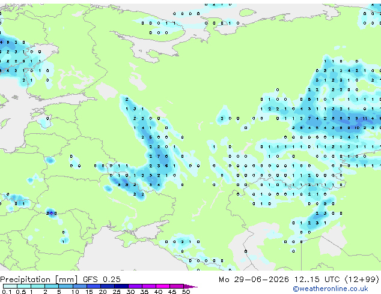Select the 35–40 mm violet-magenta legend swatch
Image resolution: width=381 pixels, height=294 pixels.
pyautogui.click(x=149, y=286)
